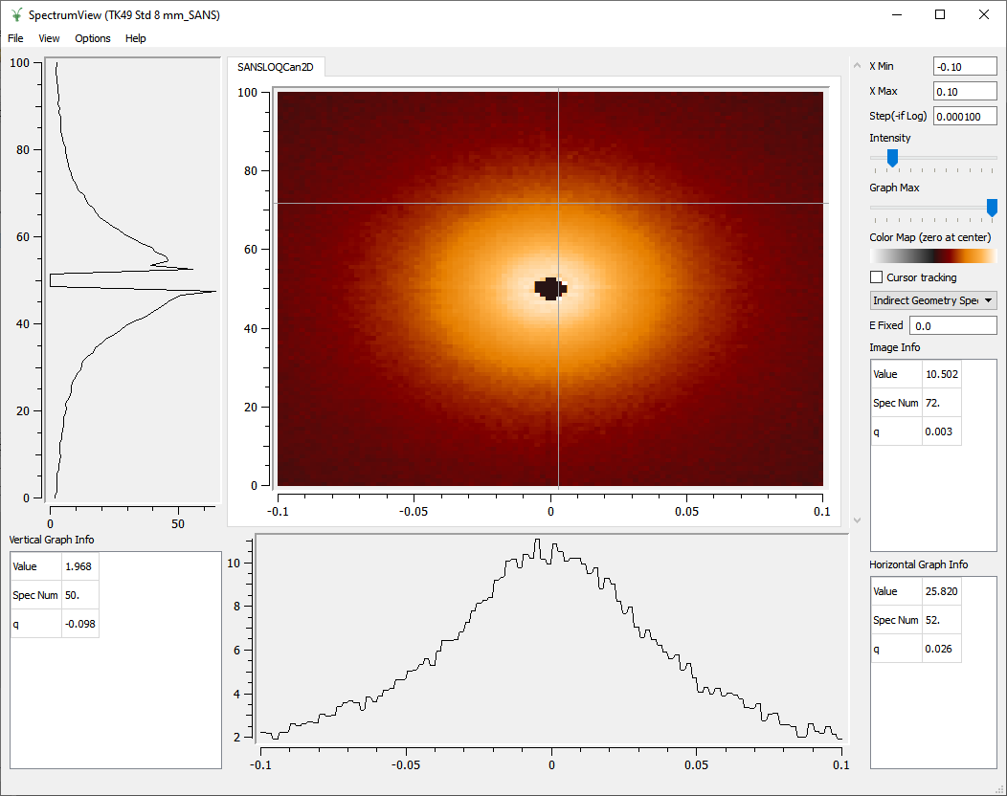Image resolution: width=1007 pixels, height=796 pixels.
Task: Enable the Cursor tracking checkbox
Action: click(876, 276)
